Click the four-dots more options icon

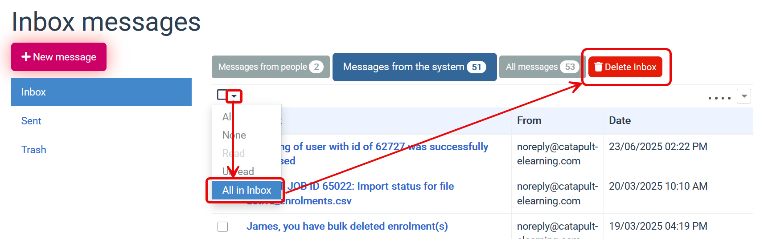[719, 98]
